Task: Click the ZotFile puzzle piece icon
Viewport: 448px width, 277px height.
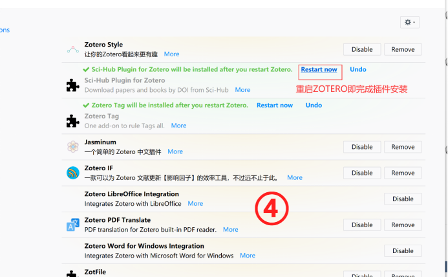Action: pyautogui.click(x=73, y=273)
